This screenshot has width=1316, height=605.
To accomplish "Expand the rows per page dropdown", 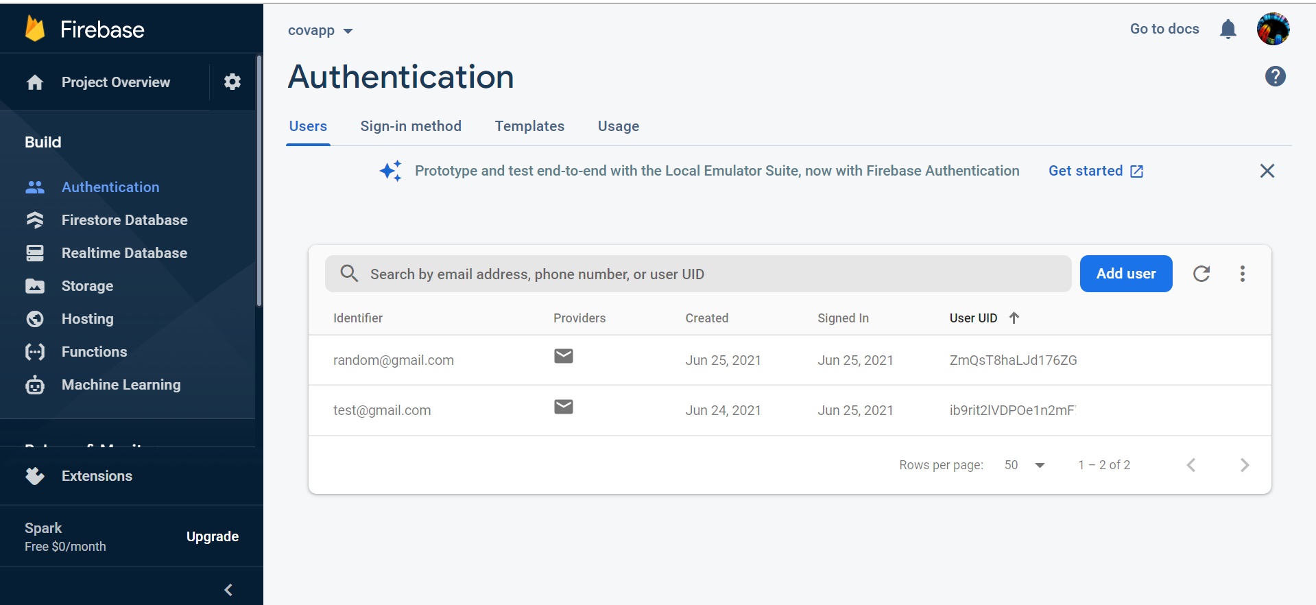I will [x=1025, y=465].
